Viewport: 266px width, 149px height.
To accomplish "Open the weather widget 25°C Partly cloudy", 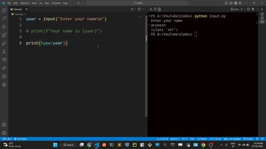I will (x=12, y=145).
